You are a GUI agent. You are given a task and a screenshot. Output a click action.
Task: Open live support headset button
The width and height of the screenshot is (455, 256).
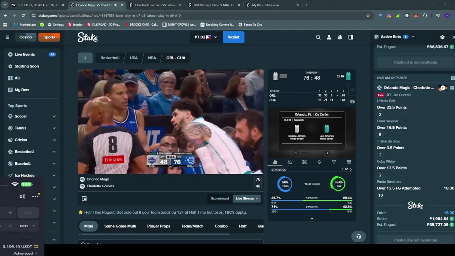point(358,236)
